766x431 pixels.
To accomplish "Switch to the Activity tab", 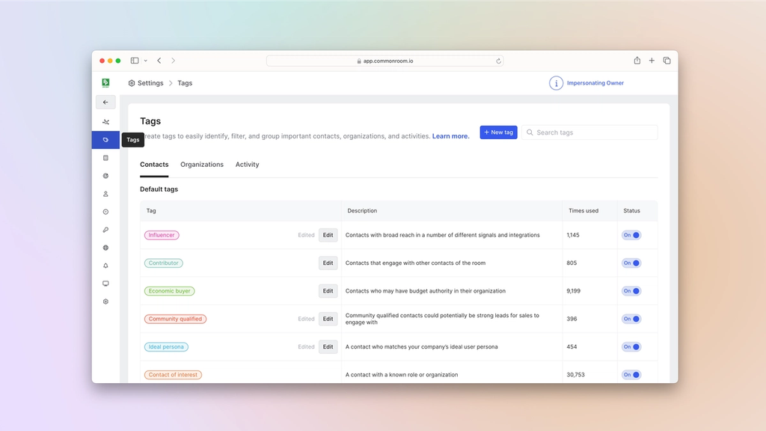I will [x=247, y=165].
